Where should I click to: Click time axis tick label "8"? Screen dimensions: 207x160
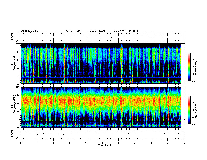(x=151, y=143)
